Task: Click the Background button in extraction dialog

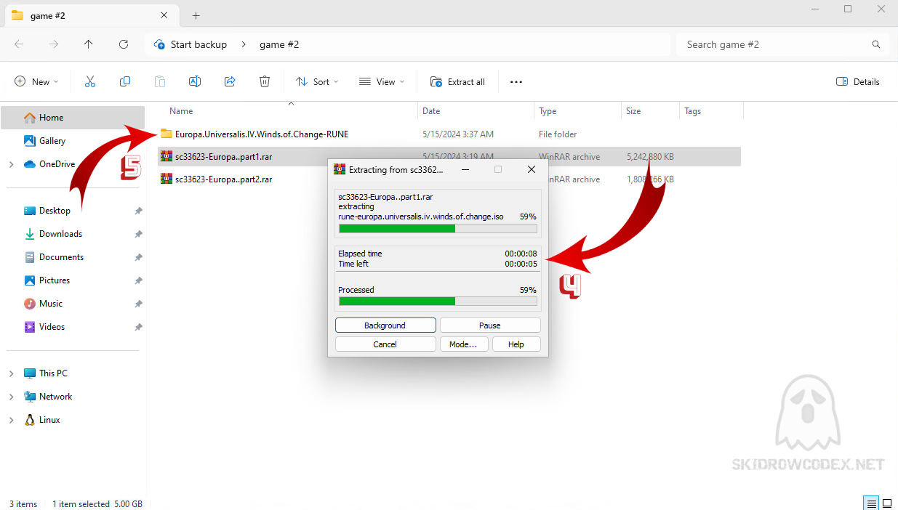Action: (x=385, y=325)
